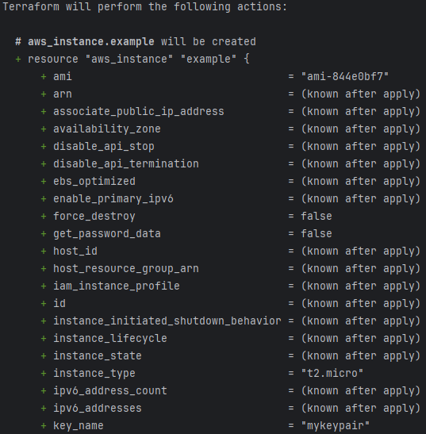
Task: Click the opening curly brace of resource block
Action: [247, 59]
